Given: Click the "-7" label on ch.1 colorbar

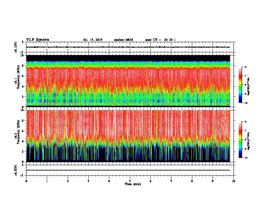Looking at the screenshot, I should [x=245, y=76].
